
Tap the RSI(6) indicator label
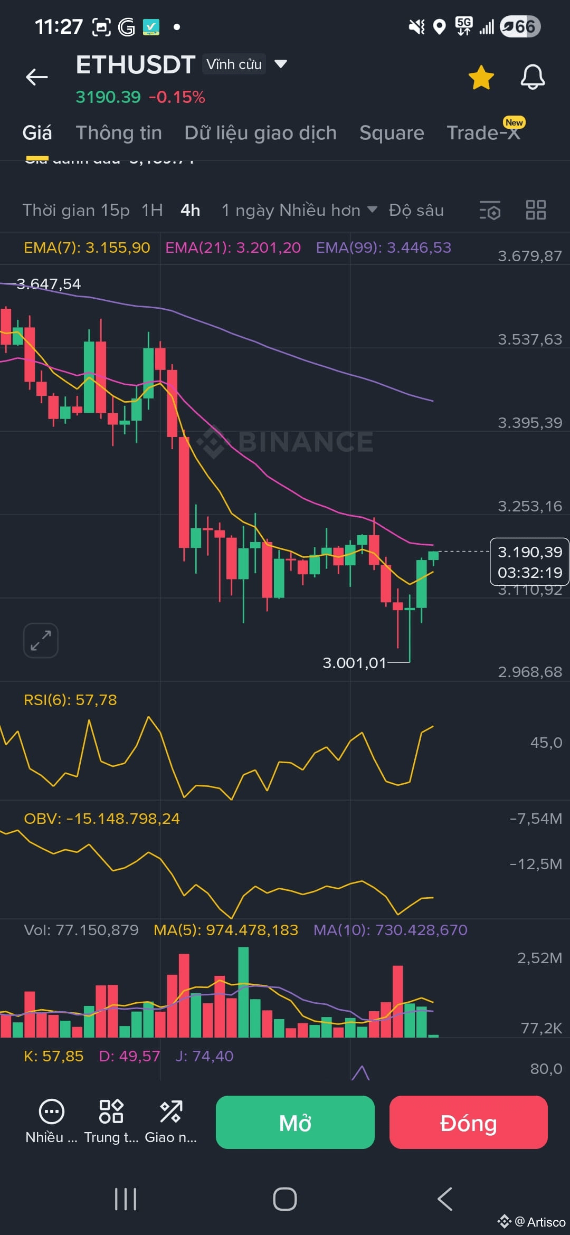(x=70, y=700)
